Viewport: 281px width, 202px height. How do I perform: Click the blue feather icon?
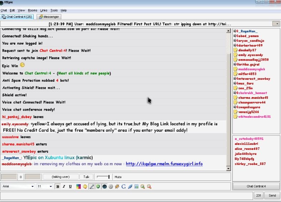click(x=130, y=187)
